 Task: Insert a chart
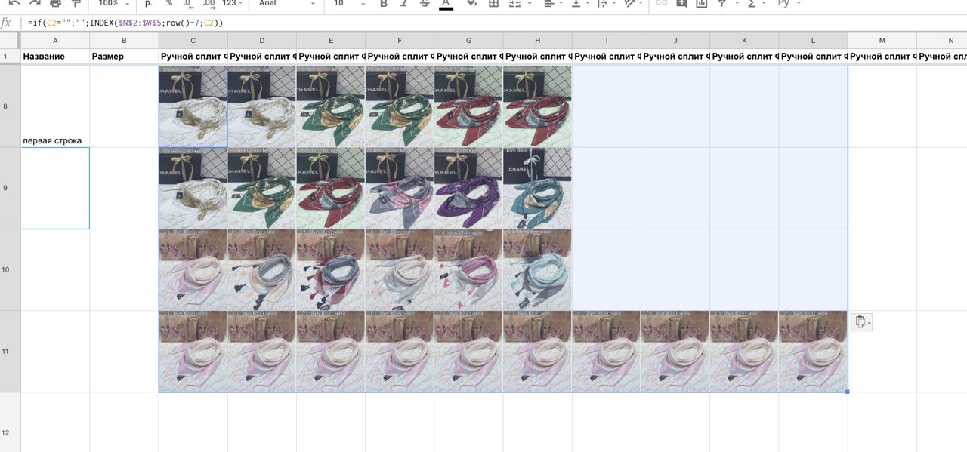click(702, 4)
